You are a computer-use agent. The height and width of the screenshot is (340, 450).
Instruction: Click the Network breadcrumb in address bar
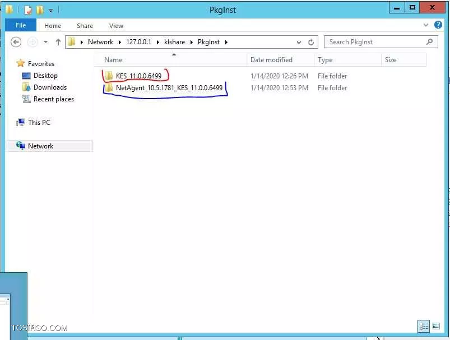[100, 42]
